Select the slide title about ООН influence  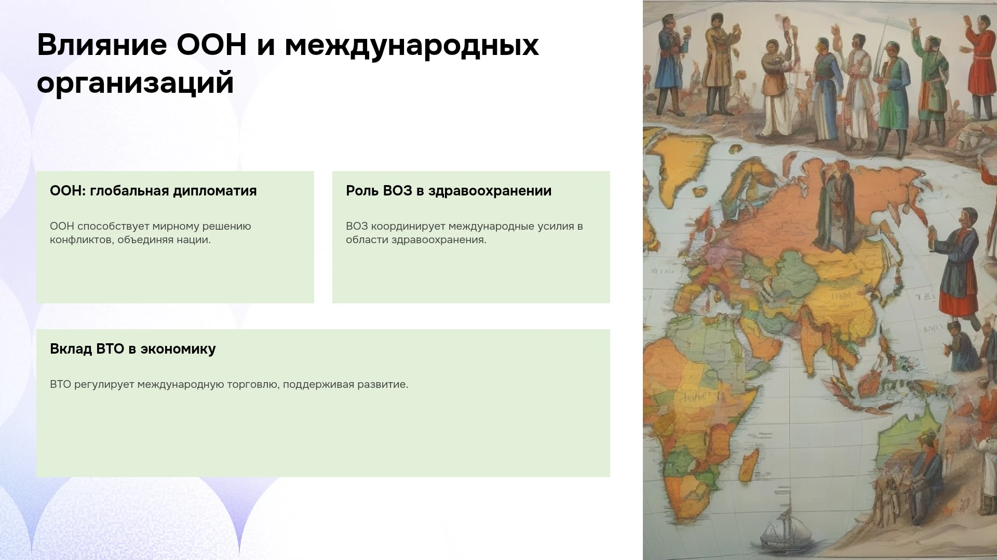(x=288, y=64)
